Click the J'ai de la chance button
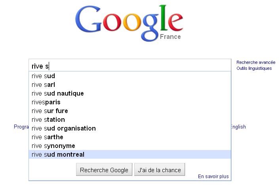Image resolution: width=280 pixels, height=192 pixels. [160, 169]
